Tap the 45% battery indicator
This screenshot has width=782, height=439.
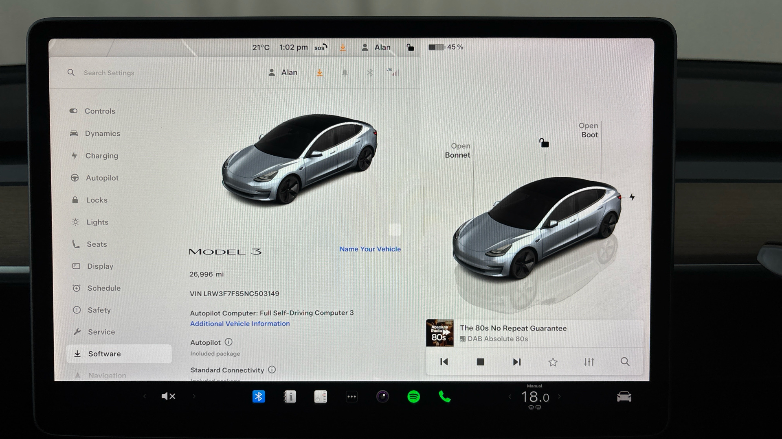[446, 47]
